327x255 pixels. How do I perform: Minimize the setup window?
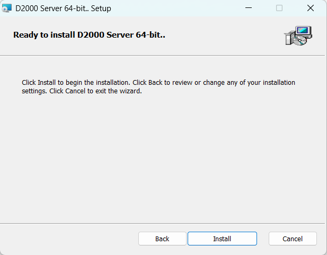click(248, 8)
